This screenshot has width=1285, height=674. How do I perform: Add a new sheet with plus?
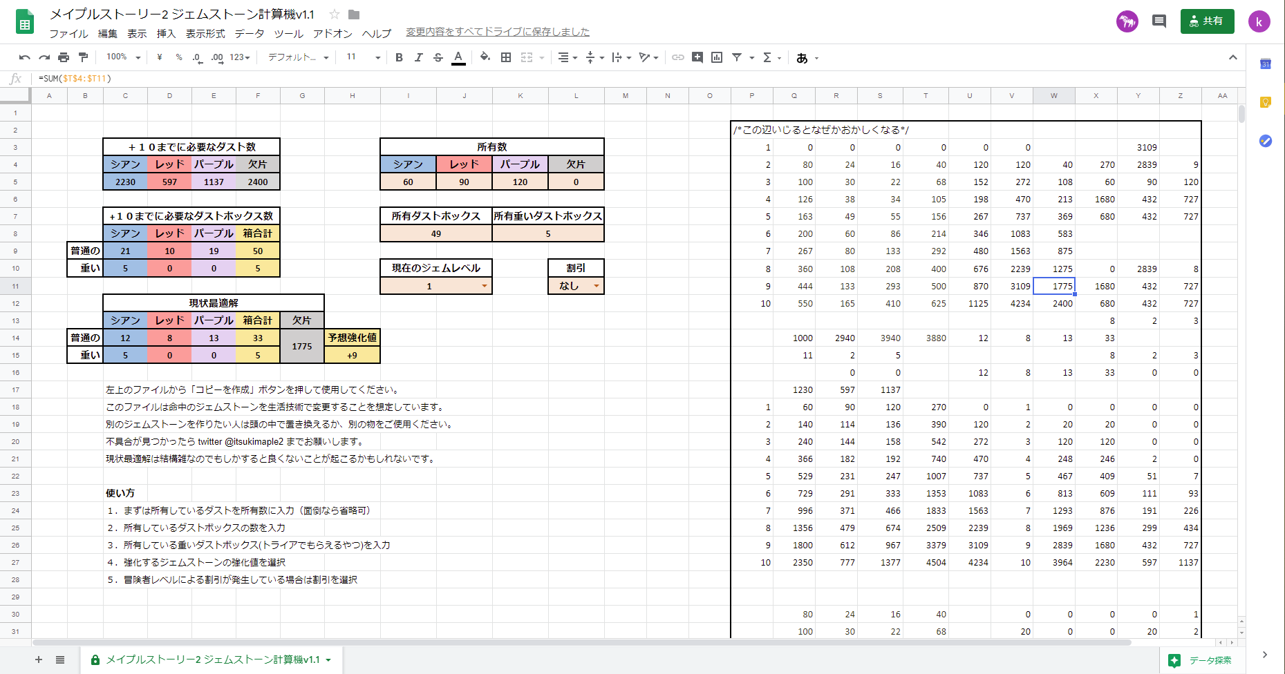pyautogui.click(x=39, y=659)
